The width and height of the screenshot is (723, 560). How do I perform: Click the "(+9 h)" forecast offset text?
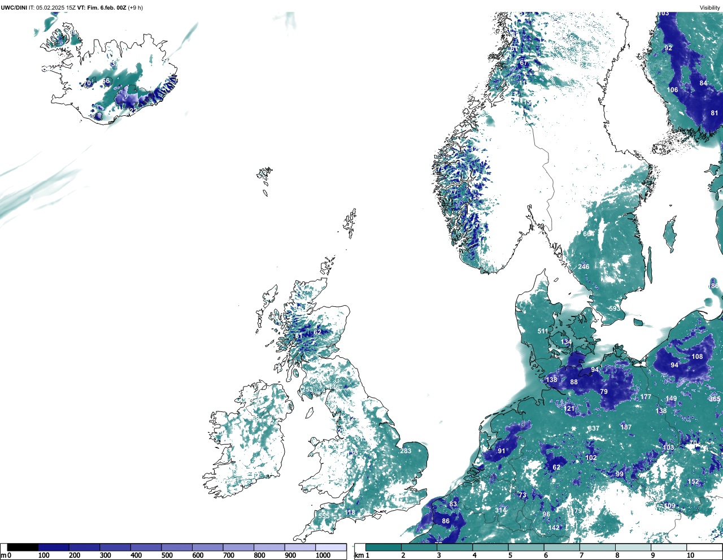pos(136,7)
